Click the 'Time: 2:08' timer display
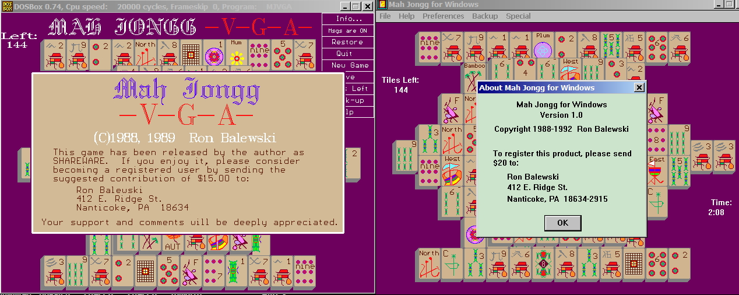The width and height of the screenshot is (739, 295). [x=721, y=208]
